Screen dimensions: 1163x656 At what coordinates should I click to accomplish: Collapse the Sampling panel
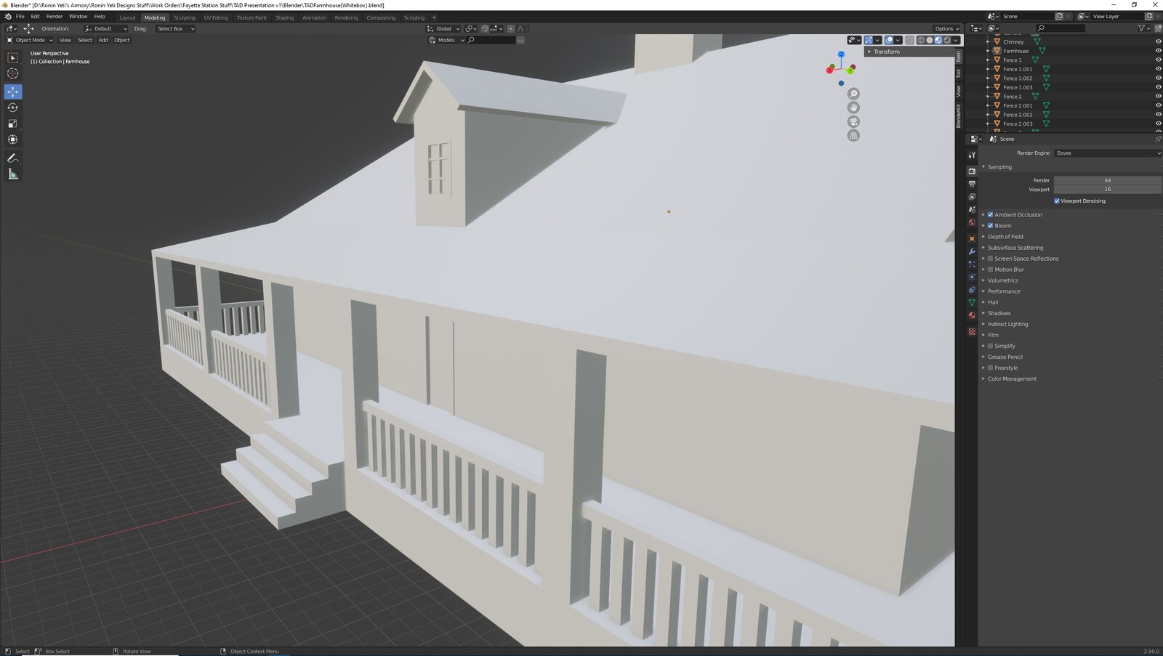(999, 166)
